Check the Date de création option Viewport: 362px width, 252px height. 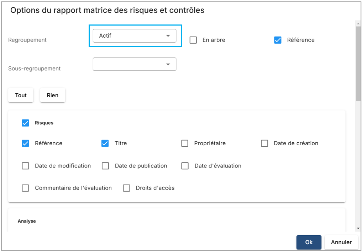264,143
